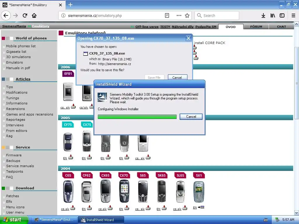Screen dimensions: 299x224
Task: Open Service manuals in sidebar
Action: [x=20, y=166]
